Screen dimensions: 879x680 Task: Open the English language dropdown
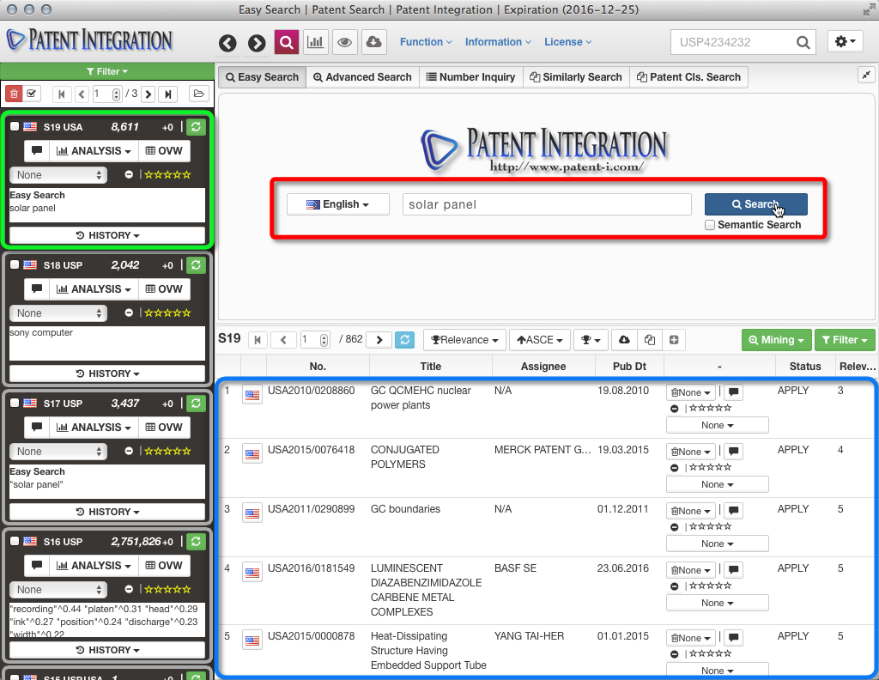click(x=338, y=204)
